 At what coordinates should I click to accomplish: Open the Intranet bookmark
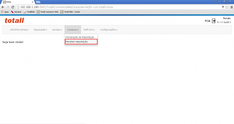(16, 12)
